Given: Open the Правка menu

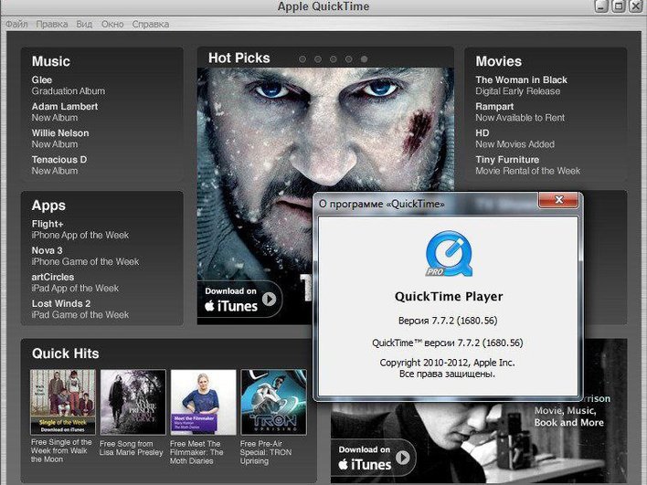Looking at the screenshot, I should pyautogui.click(x=51, y=24).
